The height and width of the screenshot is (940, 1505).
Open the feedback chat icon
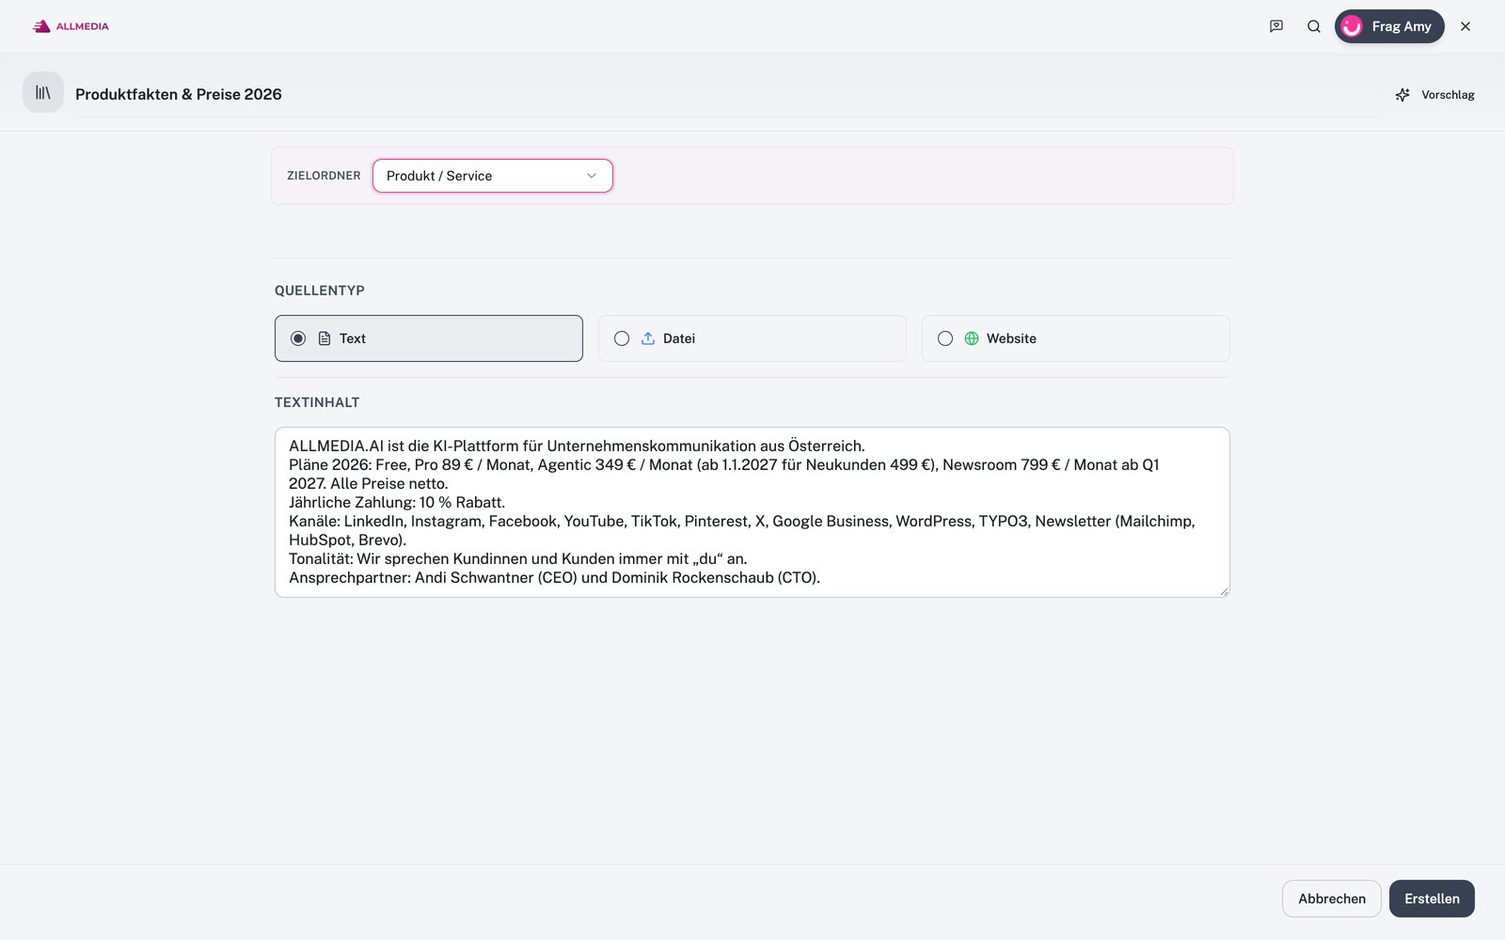(1276, 26)
